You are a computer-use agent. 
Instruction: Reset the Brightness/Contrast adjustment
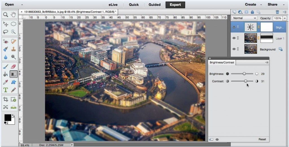tap(262, 139)
